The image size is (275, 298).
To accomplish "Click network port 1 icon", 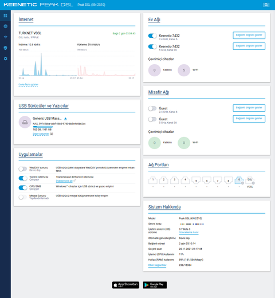I will click(x=153, y=180).
